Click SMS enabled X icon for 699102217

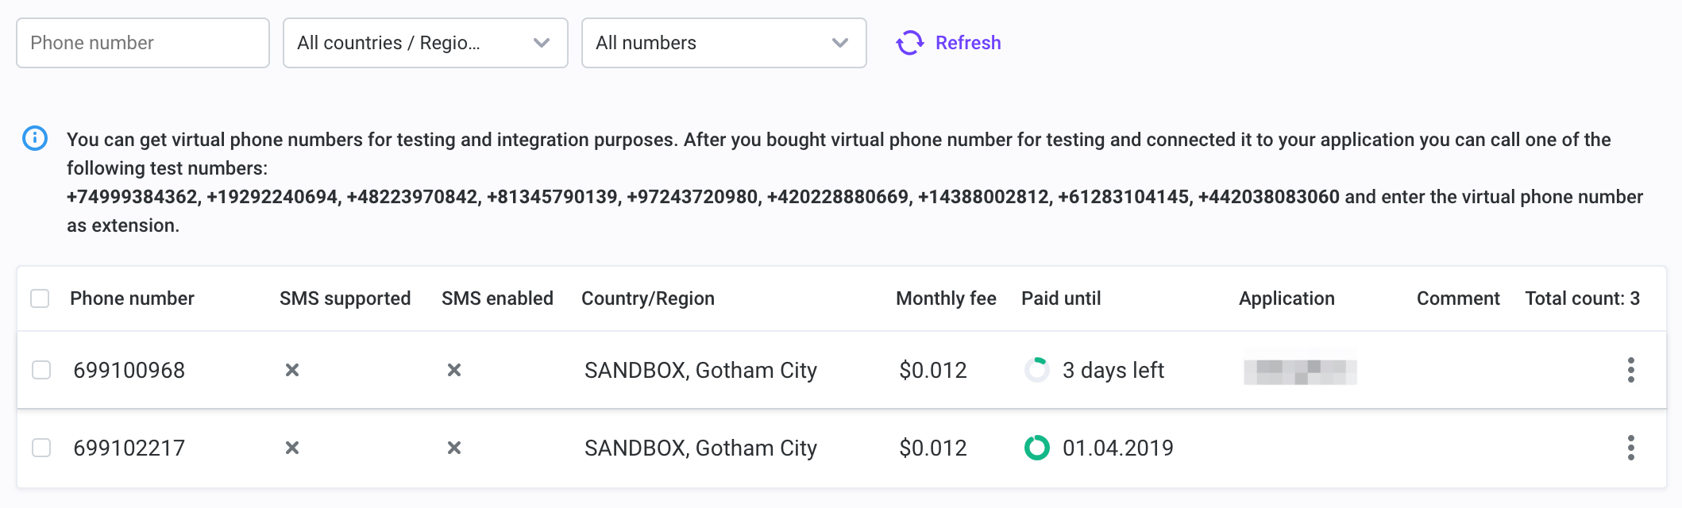click(454, 448)
